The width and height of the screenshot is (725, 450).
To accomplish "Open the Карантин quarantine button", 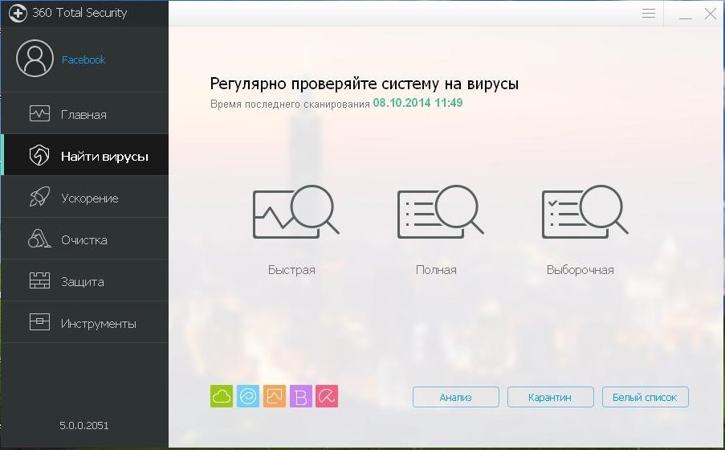I will tap(550, 397).
